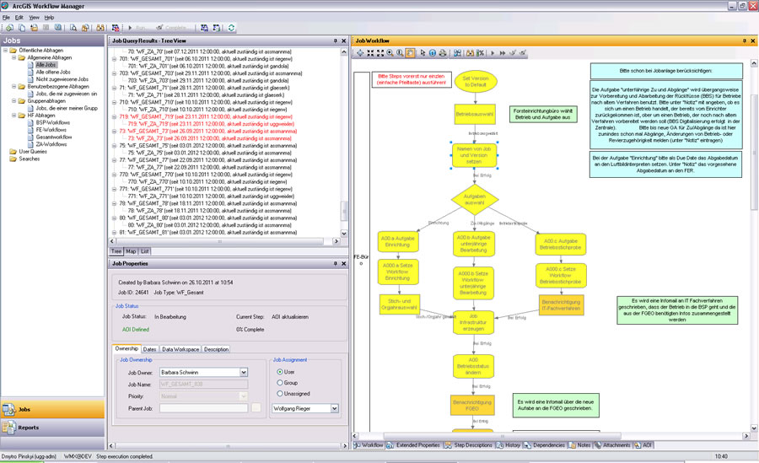Click the pan arrows icon in workflow toolbar
Viewport: 759px width, 463px height.
click(360, 52)
